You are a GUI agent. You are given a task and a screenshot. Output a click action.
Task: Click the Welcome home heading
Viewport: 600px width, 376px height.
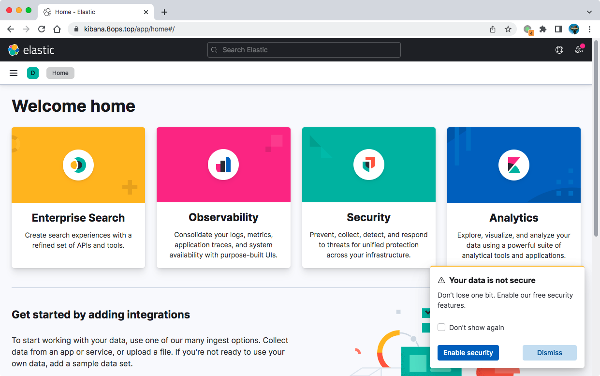73,106
